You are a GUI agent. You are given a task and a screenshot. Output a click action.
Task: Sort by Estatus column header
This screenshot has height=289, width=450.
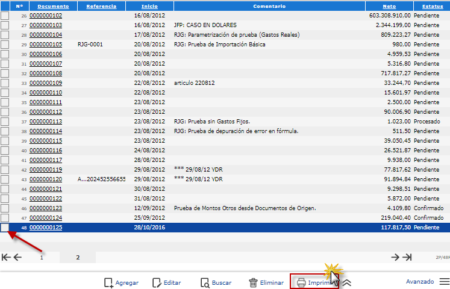click(x=433, y=6)
